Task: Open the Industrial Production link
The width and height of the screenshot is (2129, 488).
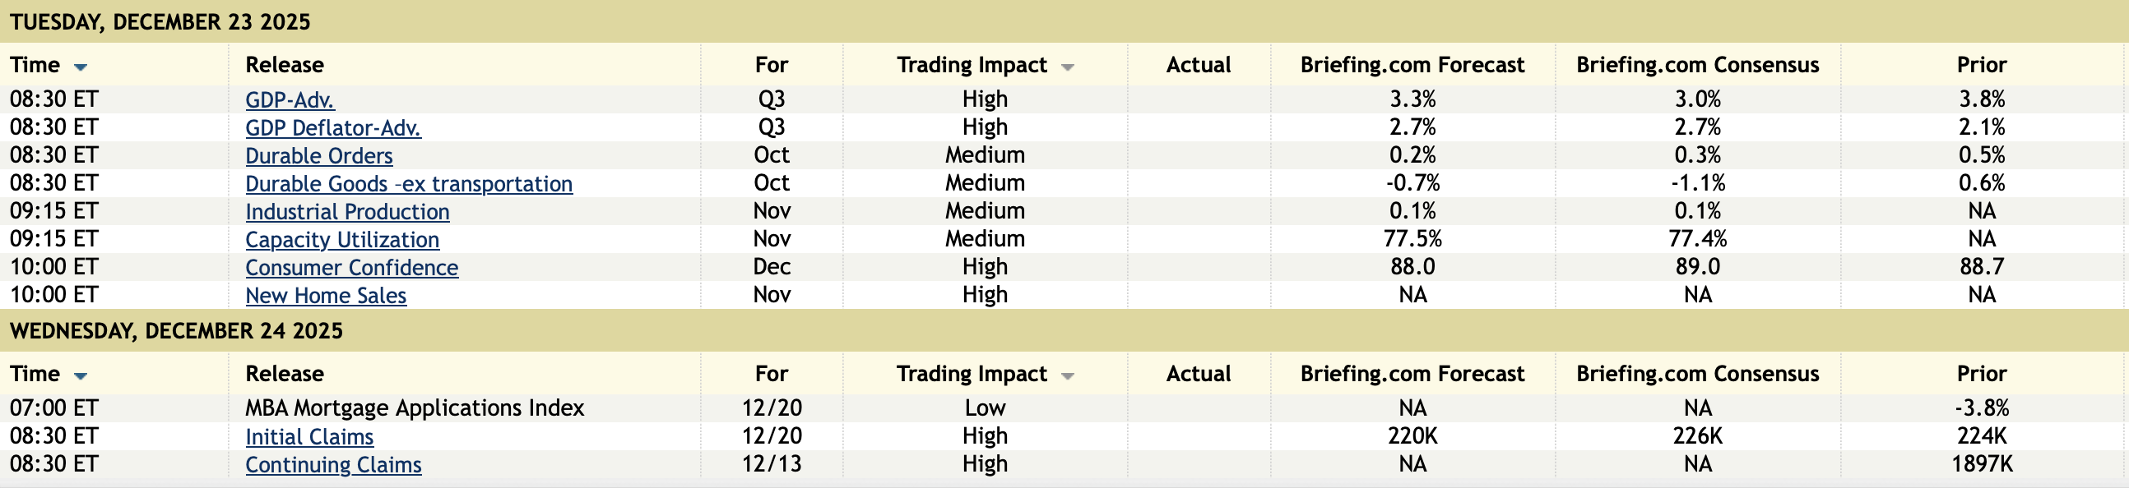Action: point(347,212)
